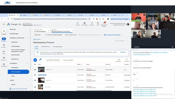Viewport: 175px width, 99px height.
Task: Open Kampagneneinstellungen link
Action: point(112,35)
